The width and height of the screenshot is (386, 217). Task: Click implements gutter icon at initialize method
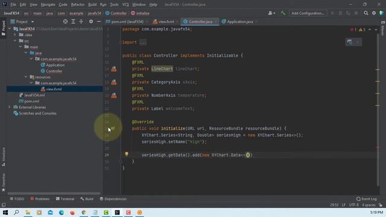(x=113, y=128)
